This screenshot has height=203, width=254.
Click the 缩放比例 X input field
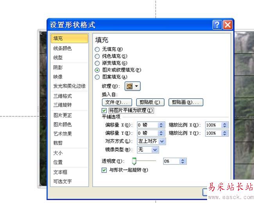pos(213,125)
